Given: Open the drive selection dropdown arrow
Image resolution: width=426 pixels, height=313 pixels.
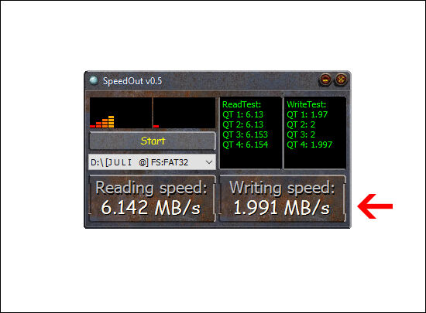Looking at the screenshot, I should [209, 162].
